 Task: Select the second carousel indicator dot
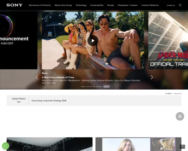click(84, 87)
